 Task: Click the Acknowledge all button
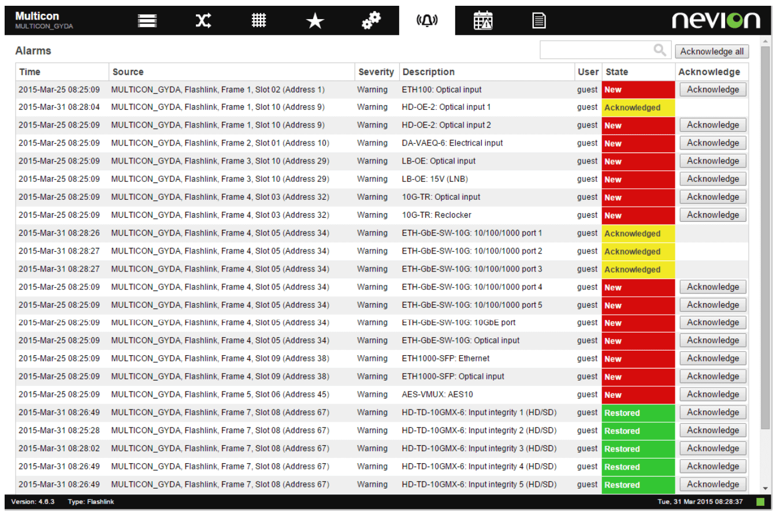pos(712,51)
